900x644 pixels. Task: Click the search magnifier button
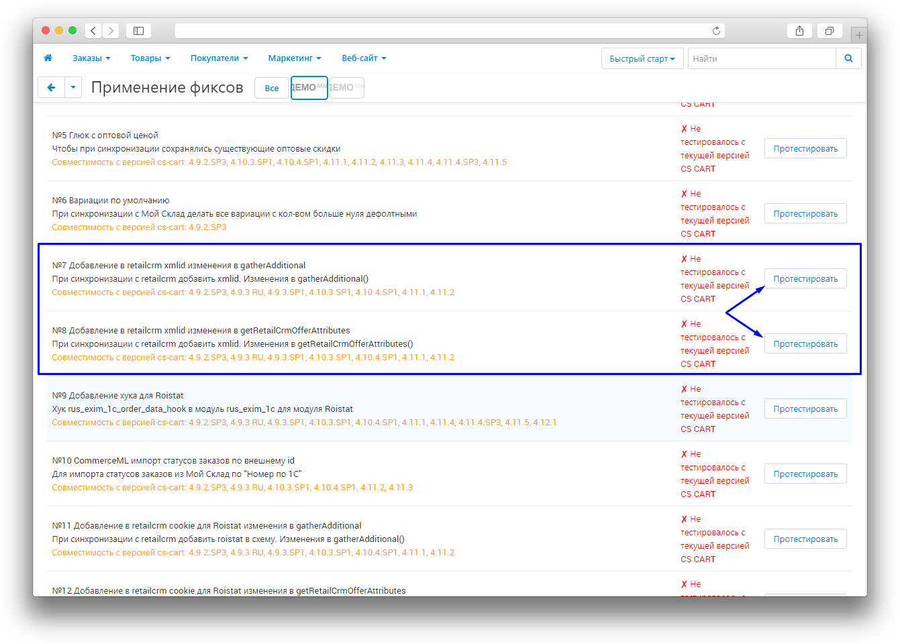[848, 58]
